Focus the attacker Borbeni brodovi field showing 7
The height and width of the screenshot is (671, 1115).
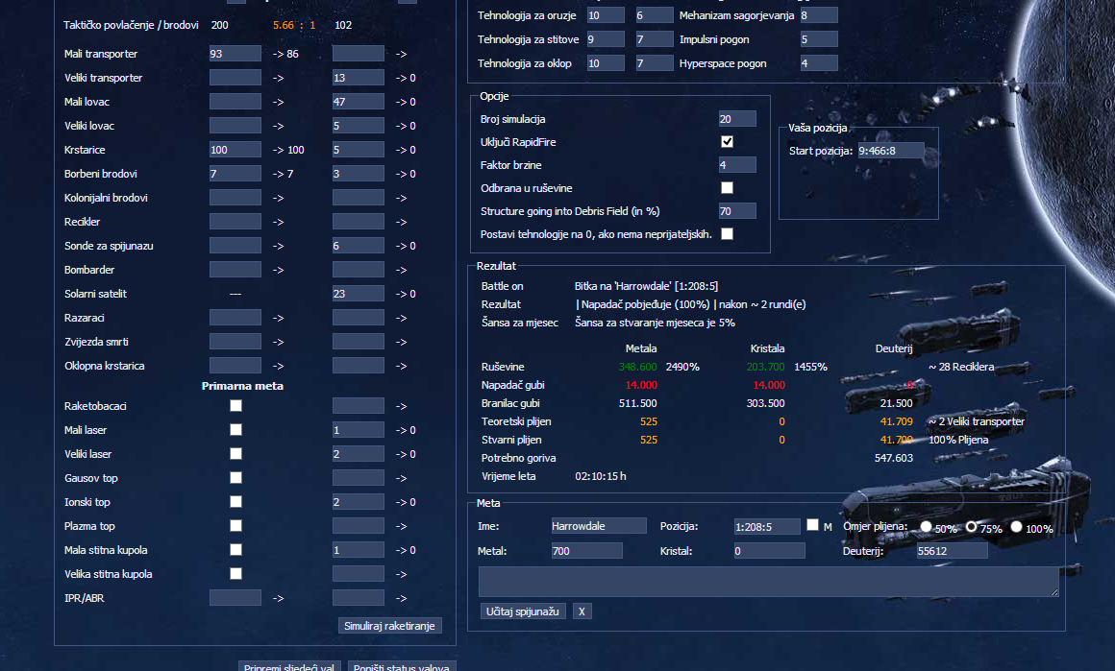tap(235, 173)
